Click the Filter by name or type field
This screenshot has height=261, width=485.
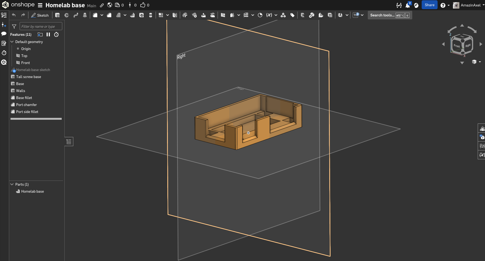point(41,26)
